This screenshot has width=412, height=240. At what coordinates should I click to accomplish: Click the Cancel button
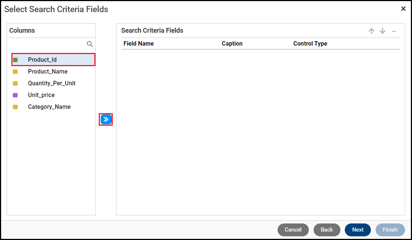(x=293, y=230)
